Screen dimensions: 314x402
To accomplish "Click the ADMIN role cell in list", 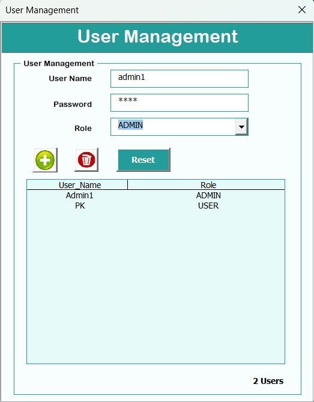I will point(208,195).
